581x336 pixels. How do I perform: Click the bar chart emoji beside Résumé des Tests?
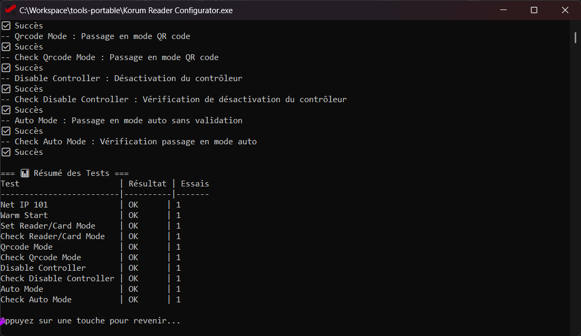click(25, 173)
